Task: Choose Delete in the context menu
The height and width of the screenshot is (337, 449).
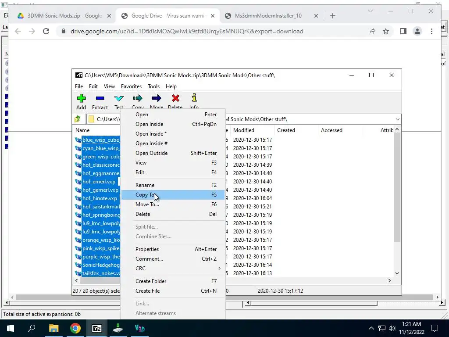Action: (x=173, y=214)
